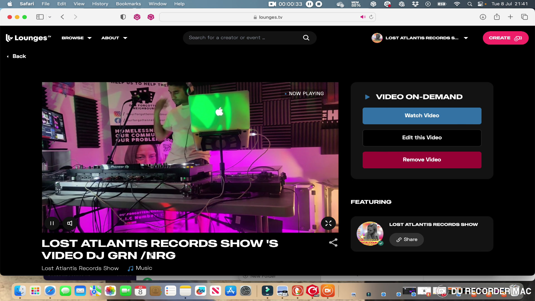Open Calendar from the Dock
The width and height of the screenshot is (535, 301).
pos(140,291)
